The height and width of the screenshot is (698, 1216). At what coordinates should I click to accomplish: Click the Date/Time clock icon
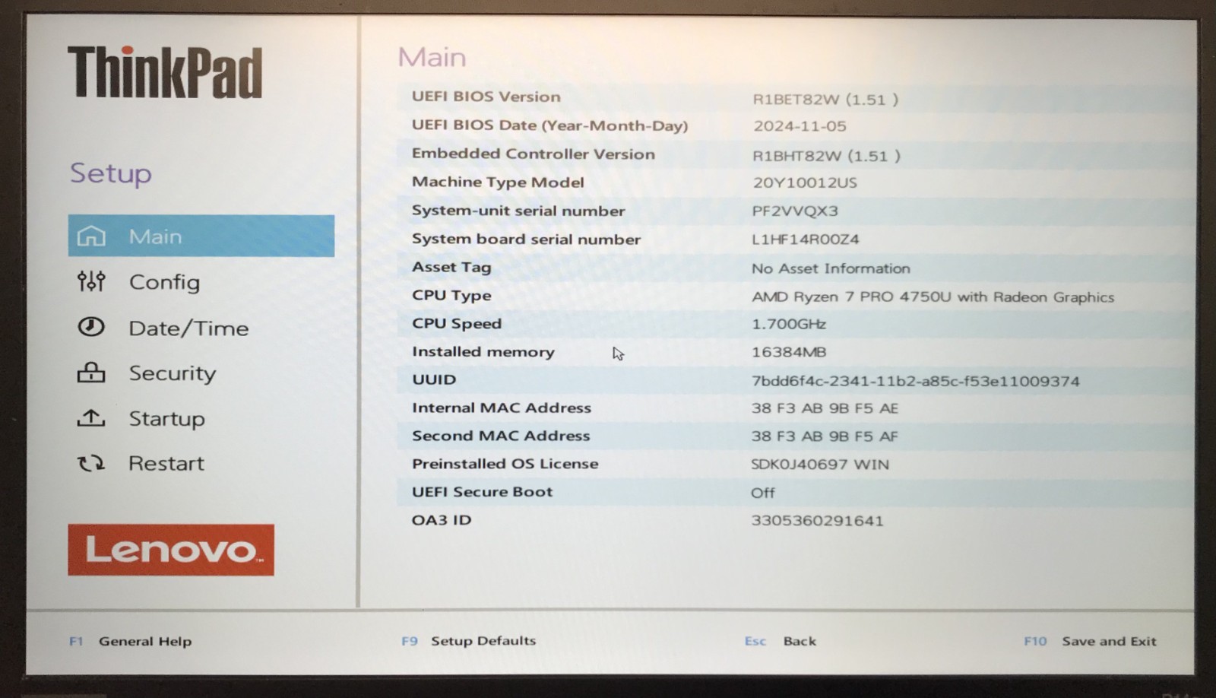[91, 328]
